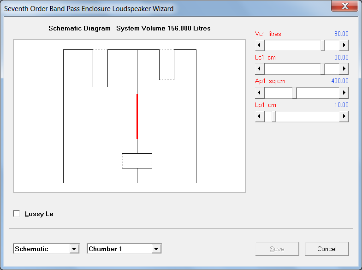The height and width of the screenshot is (270, 362).
Task: Click the Vc1 value 80.00
Action: tap(341, 34)
